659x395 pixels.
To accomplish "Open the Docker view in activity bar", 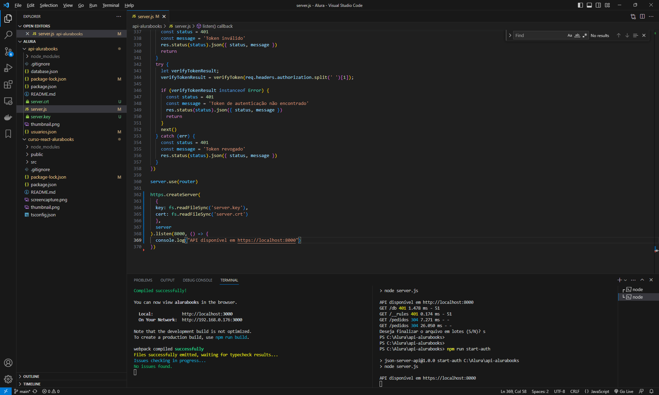I will point(8,117).
